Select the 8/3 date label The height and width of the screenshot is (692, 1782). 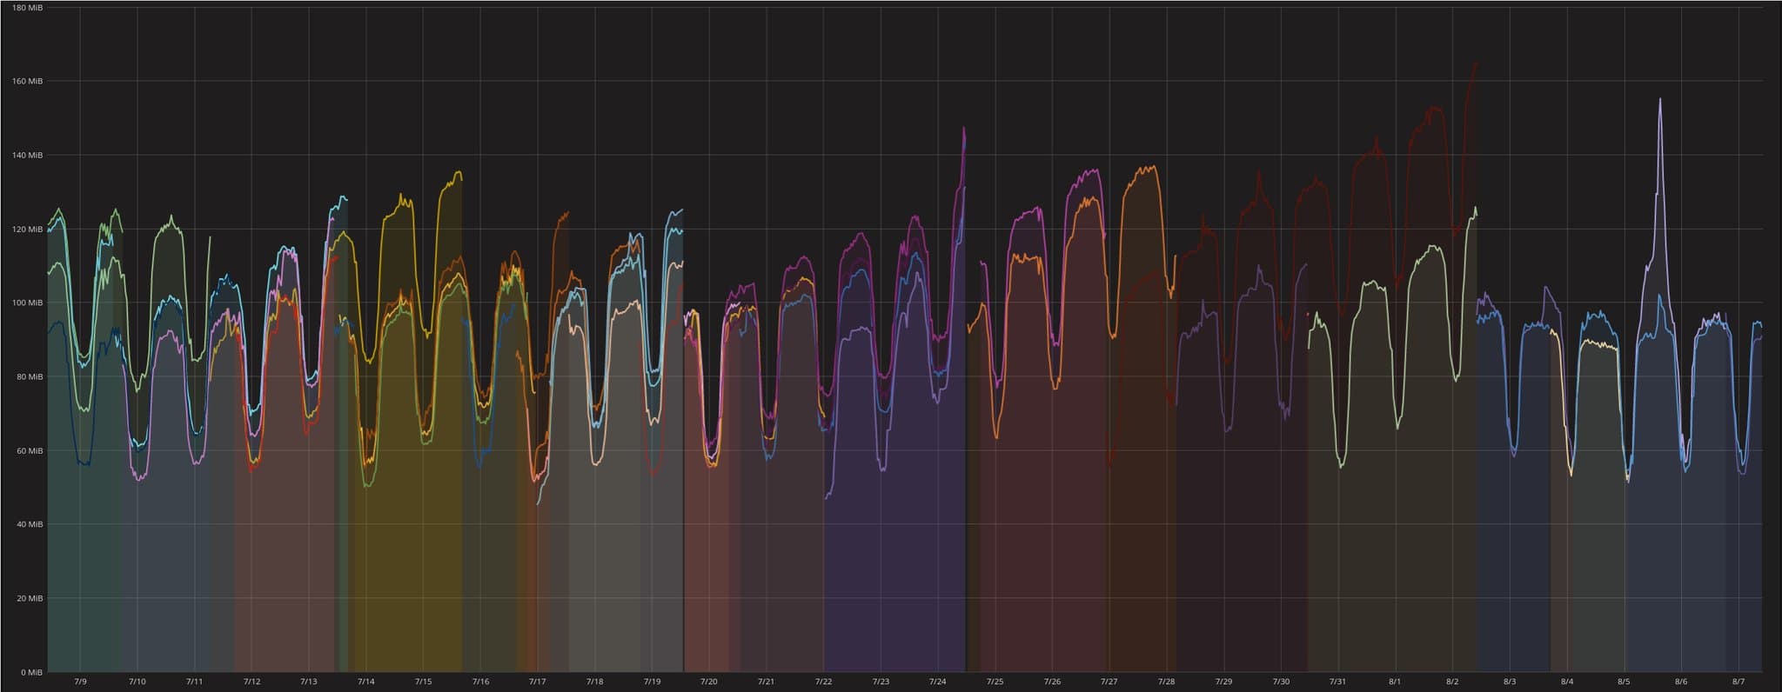pos(1510,682)
